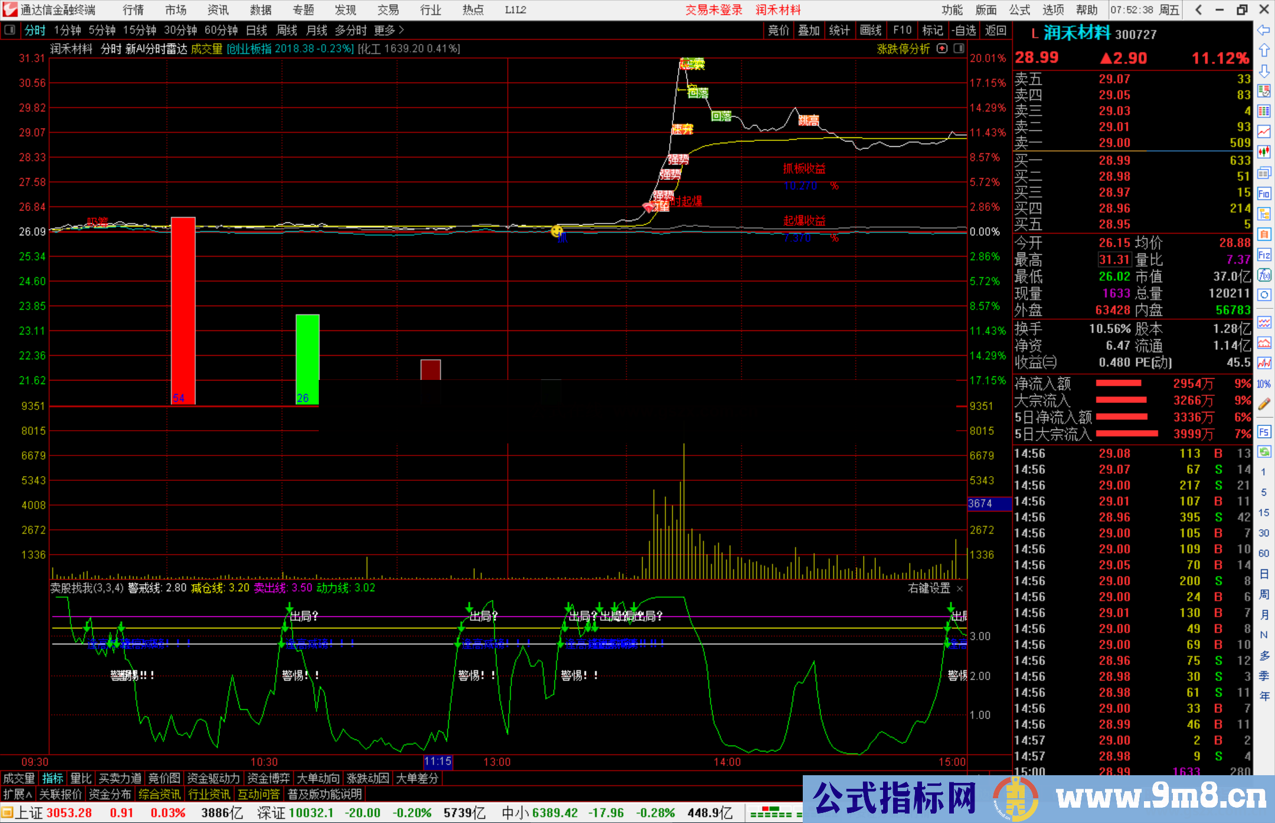The height and width of the screenshot is (823, 1275).
Task: Click the f(x) formula icon in sidebar
Action: pyautogui.click(x=1264, y=275)
